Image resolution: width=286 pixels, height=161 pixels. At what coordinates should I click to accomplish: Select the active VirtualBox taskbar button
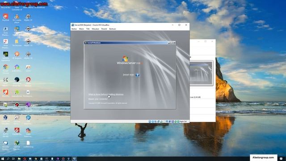click(x=74, y=159)
